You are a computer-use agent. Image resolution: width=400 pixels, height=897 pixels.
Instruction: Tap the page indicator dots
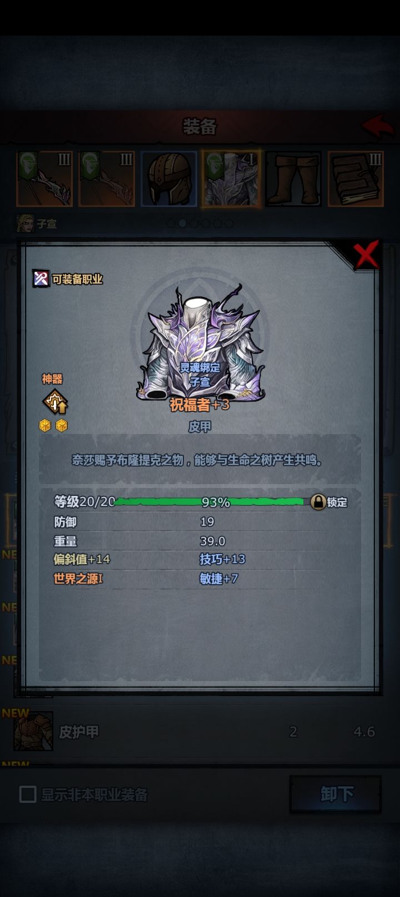(x=200, y=223)
